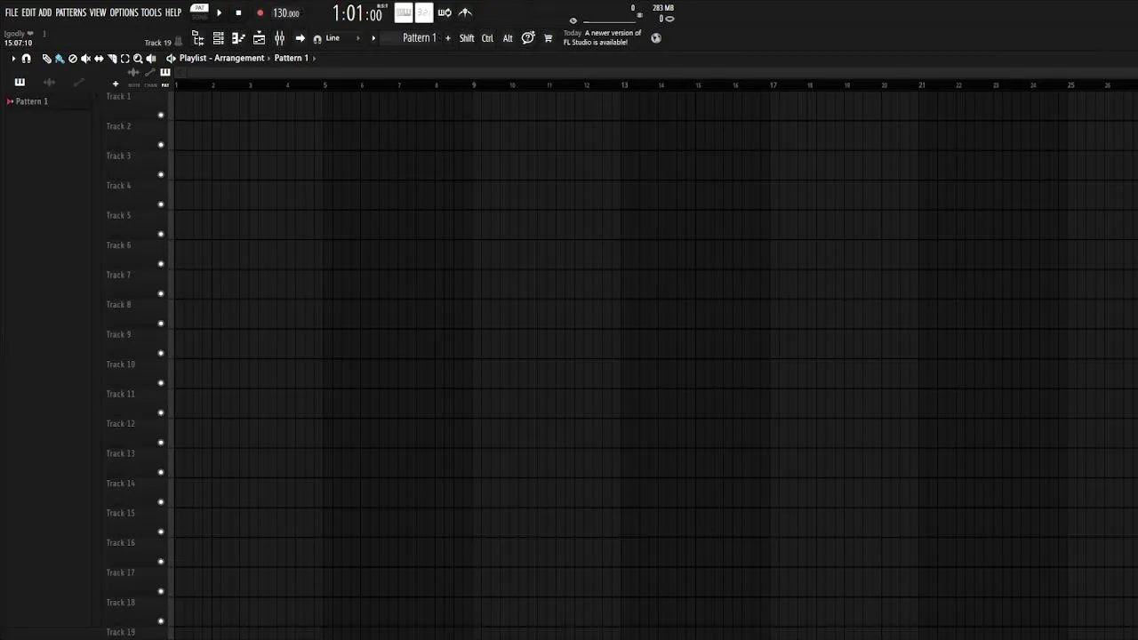
Task: Open the Playlist options arrow menu
Action: coord(13,59)
